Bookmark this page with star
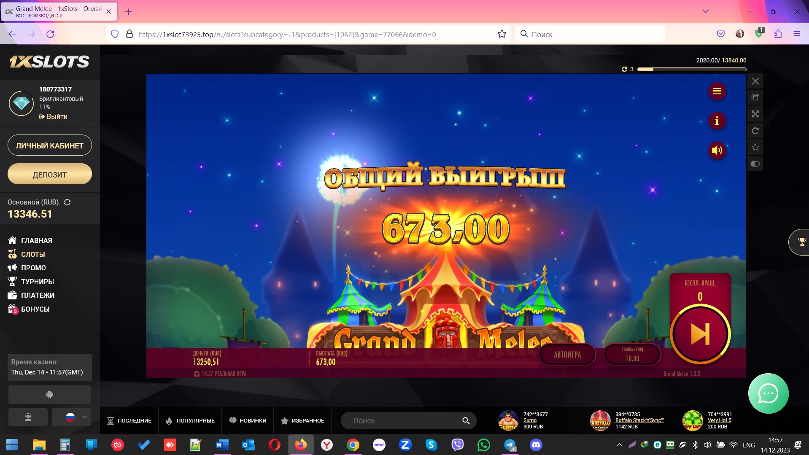This screenshot has height=455, width=809. 502,34
